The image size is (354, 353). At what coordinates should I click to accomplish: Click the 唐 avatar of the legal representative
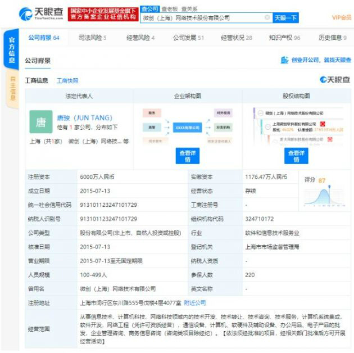click(x=41, y=122)
